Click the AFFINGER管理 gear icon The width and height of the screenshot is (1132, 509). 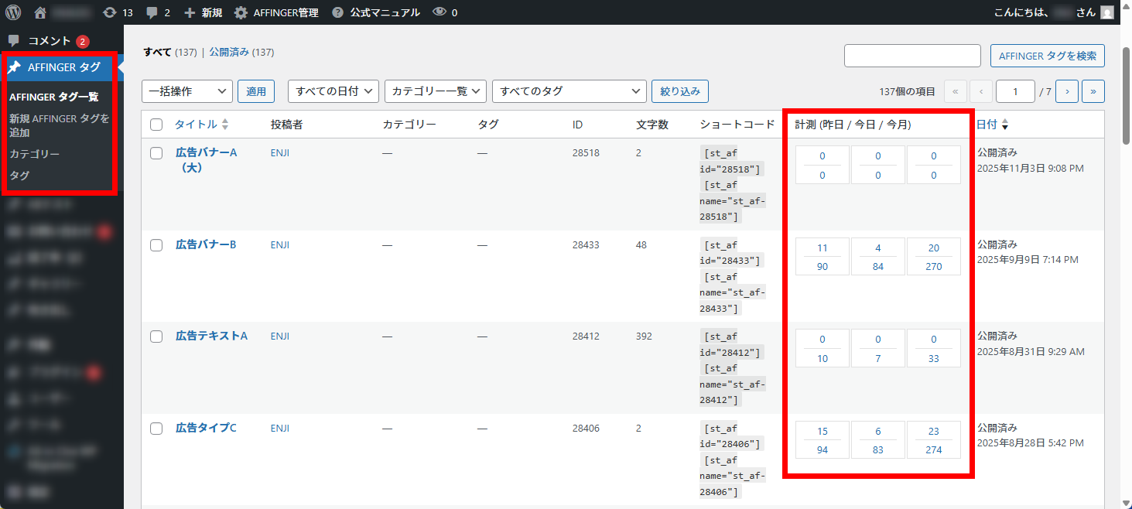241,12
